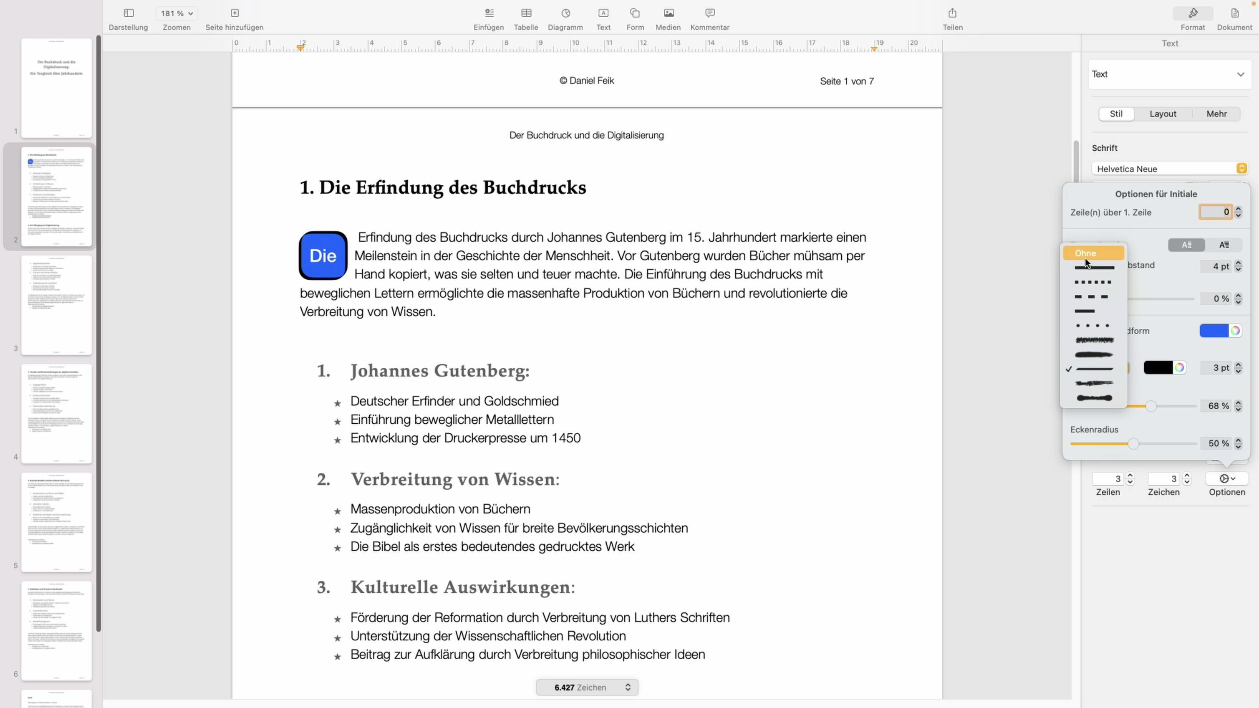Open the Medien browser icon
Image resolution: width=1259 pixels, height=708 pixels.
tap(668, 19)
